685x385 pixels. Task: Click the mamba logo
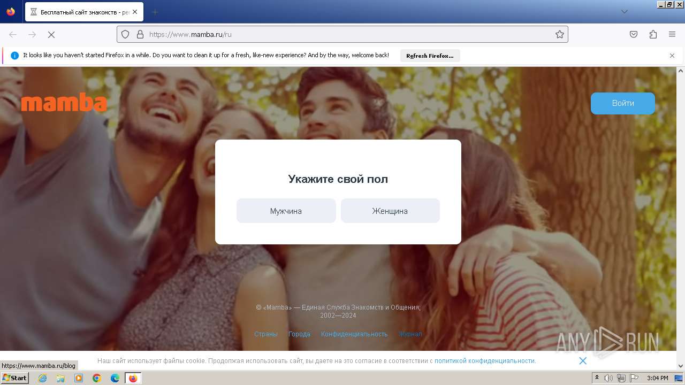coord(64,103)
